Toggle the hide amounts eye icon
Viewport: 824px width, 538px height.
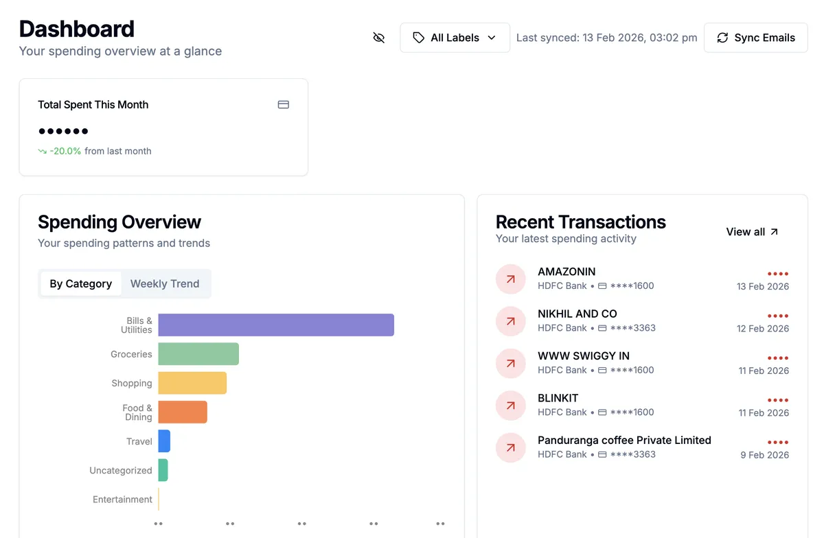pos(378,38)
